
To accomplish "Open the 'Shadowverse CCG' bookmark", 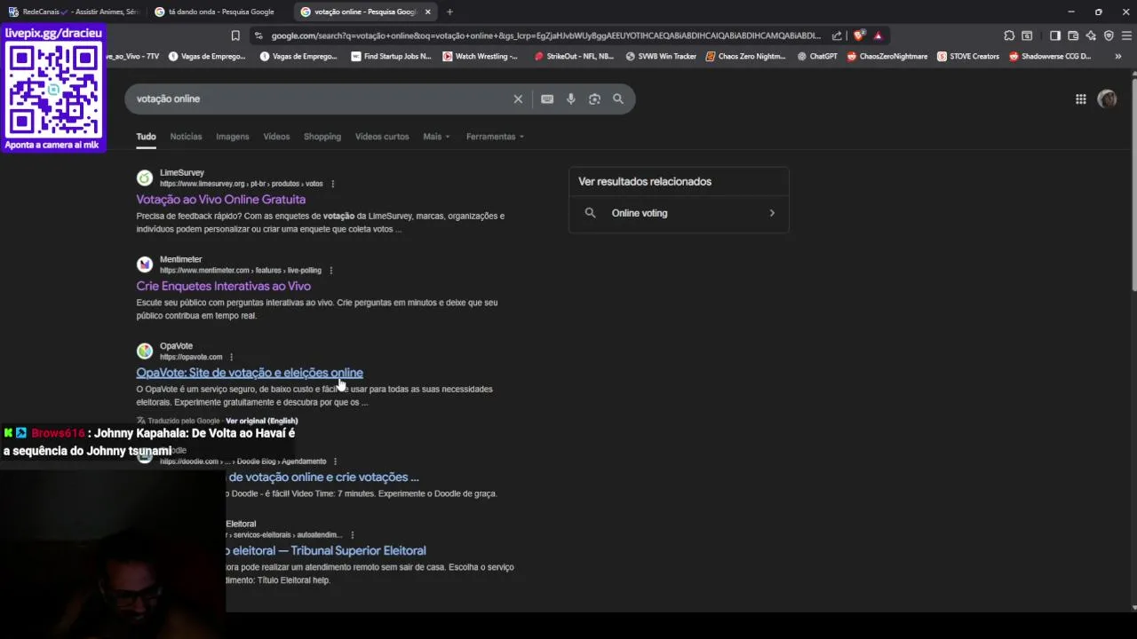I will [x=1050, y=56].
